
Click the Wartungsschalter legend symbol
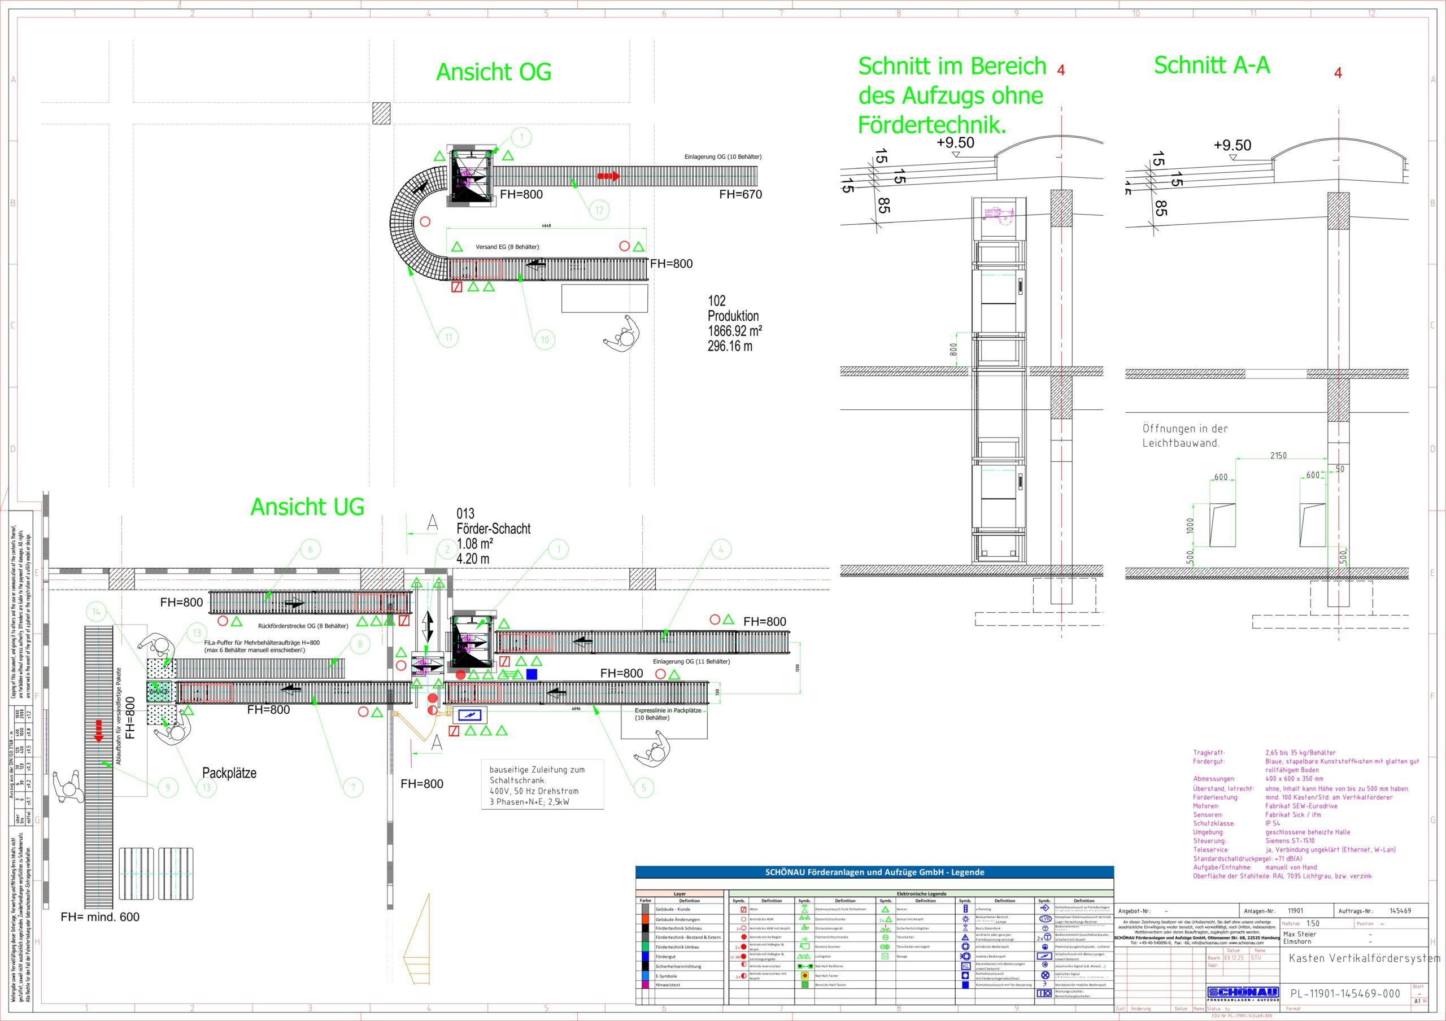click(1044, 994)
